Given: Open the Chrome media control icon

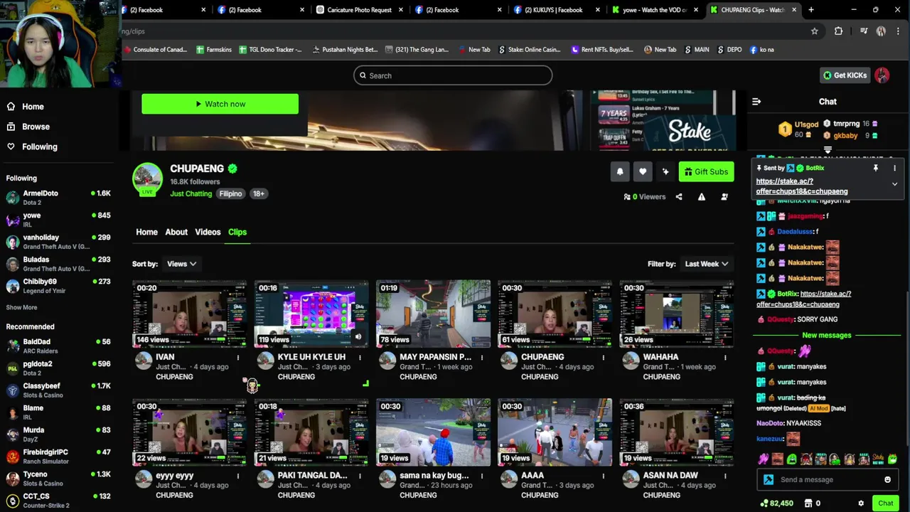Looking at the screenshot, I should tap(863, 31).
